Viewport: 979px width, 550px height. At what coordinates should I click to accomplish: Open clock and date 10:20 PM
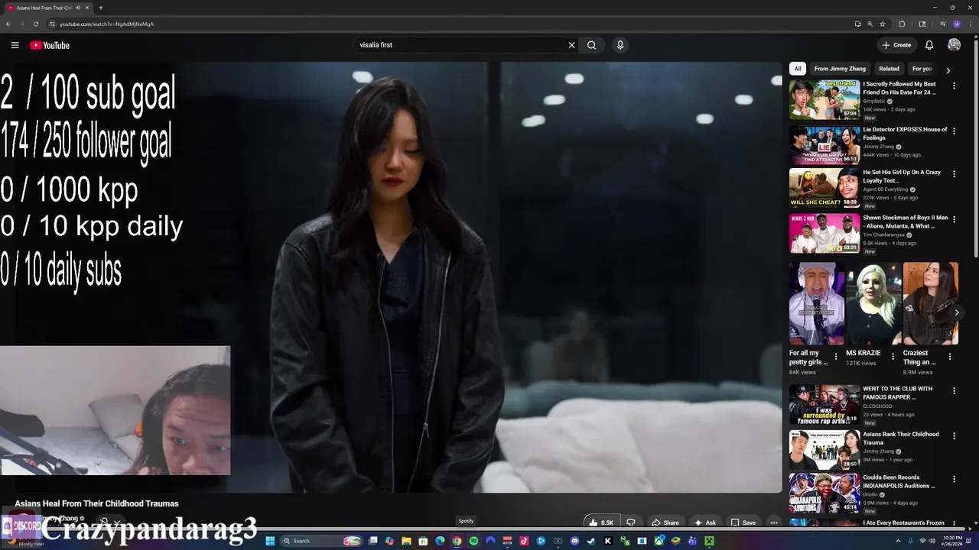pyautogui.click(x=954, y=541)
